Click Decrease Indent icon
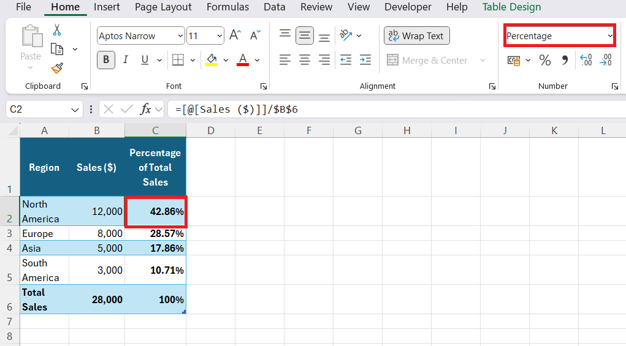 (x=346, y=60)
